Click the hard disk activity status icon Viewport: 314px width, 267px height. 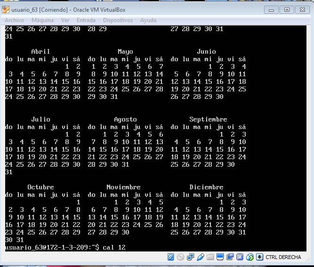click(x=170, y=257)
